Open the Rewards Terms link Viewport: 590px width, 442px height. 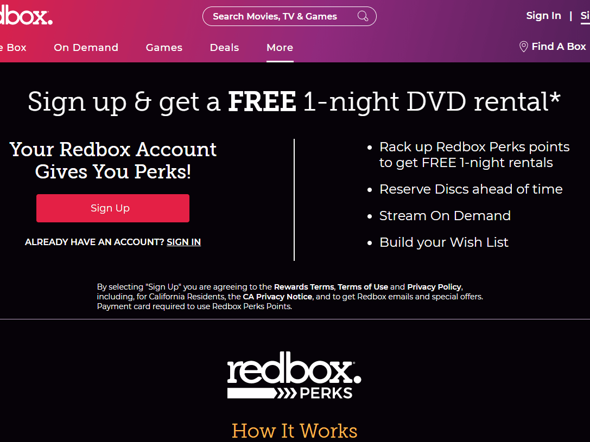tap(303, 287)
